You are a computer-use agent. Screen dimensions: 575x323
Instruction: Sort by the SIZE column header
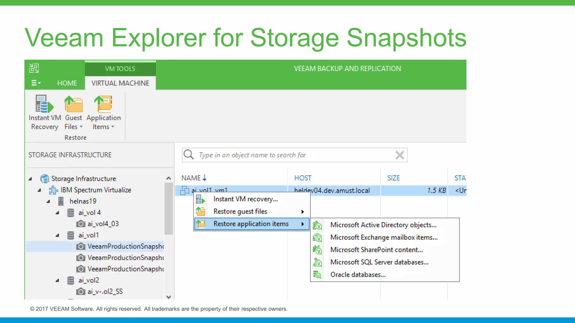[394, 178]
